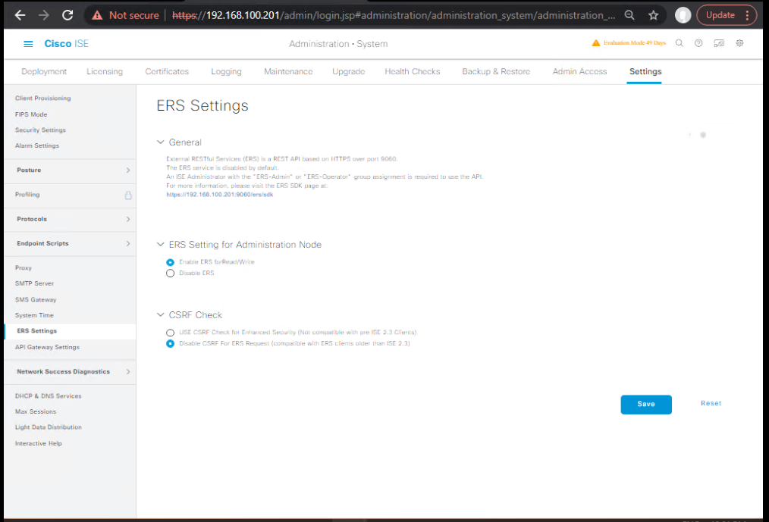This screenshot has height=522, width=769.
Task: Open the browser profile avatar
Action: 683,15
